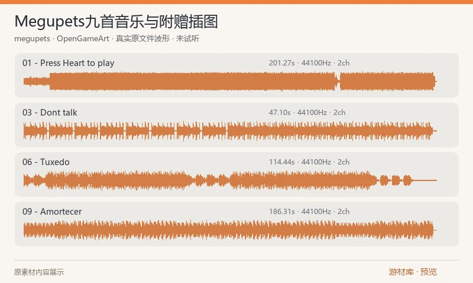
Task: Click the waveform of Dont talk
Action: (230, 131)
